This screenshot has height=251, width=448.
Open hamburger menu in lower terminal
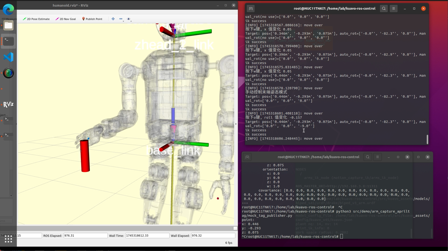tap(377, 157)
